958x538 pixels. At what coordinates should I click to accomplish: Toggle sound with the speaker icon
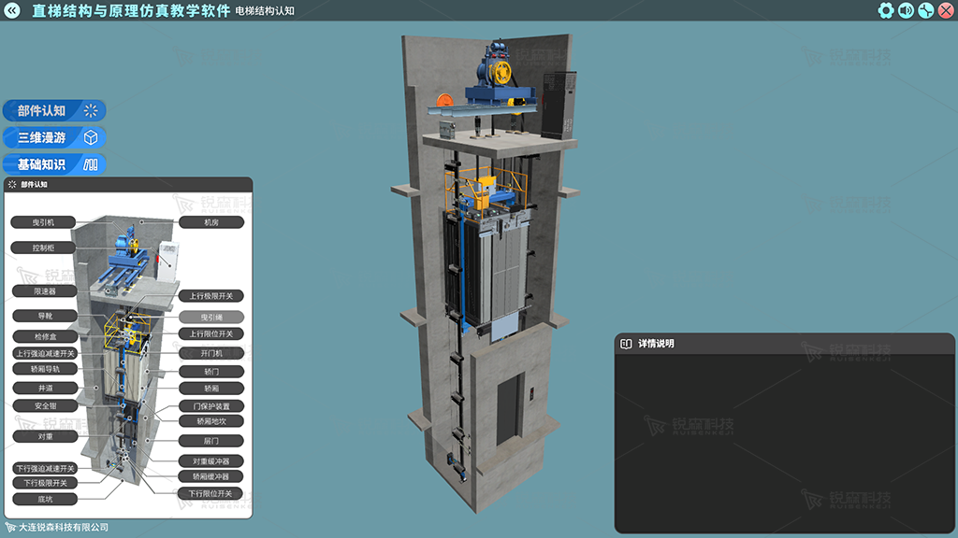[906, 10]
